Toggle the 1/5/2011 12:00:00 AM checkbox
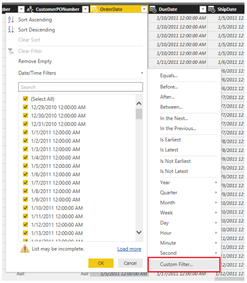 pyautogui.click(x=25, y=166)
